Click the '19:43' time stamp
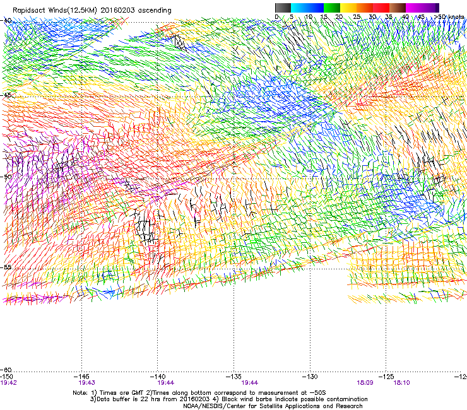 86,383
